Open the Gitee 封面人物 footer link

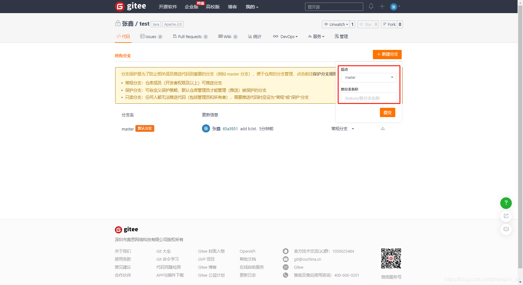coord(211,251)
